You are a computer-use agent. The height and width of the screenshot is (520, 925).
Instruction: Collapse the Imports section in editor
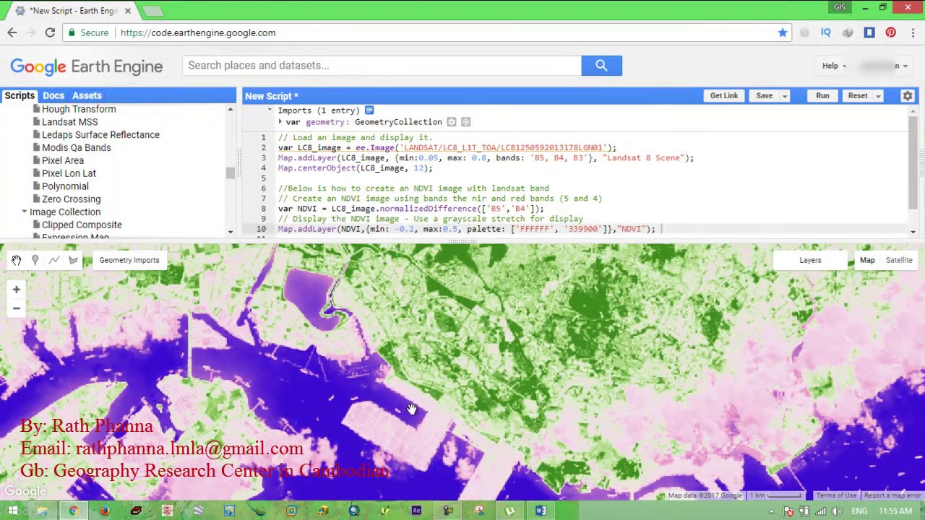pos(270,110)
